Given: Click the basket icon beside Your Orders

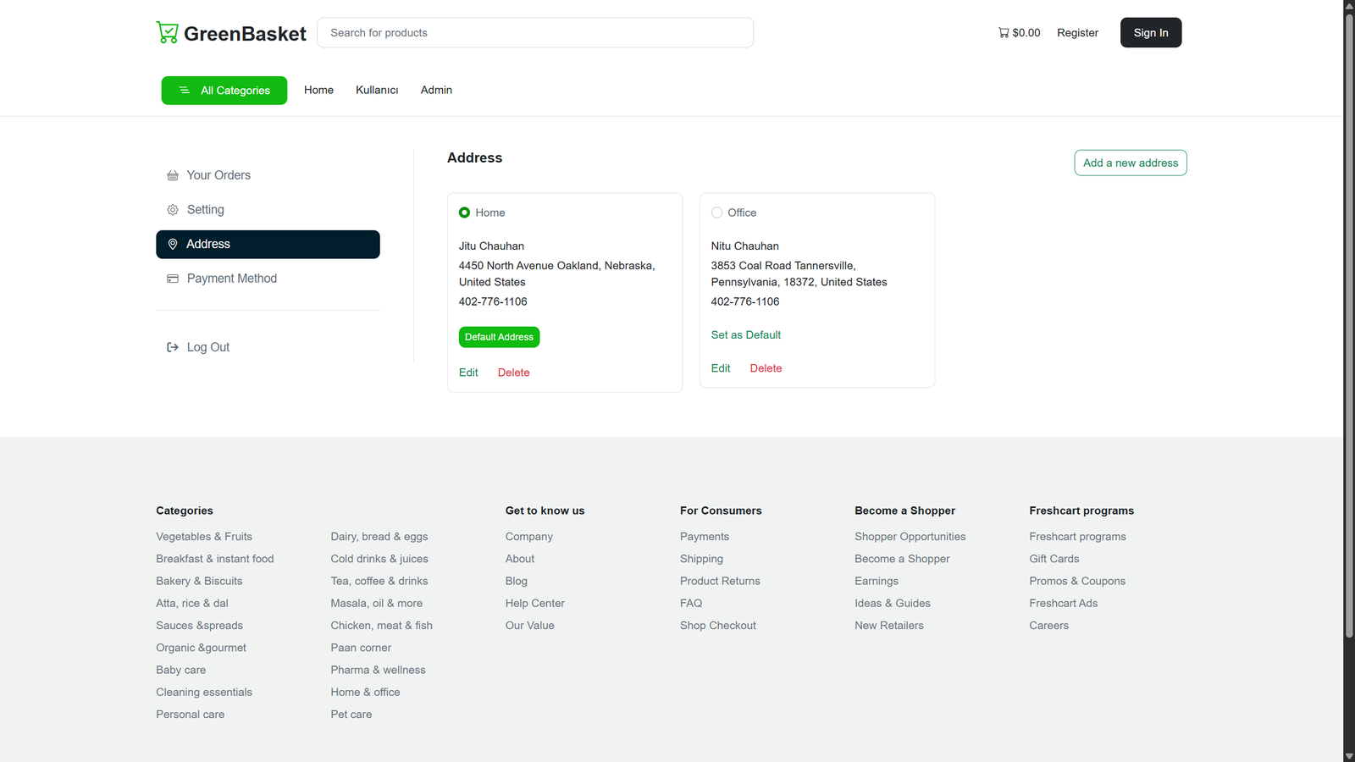Looking at the screenshot, I should pos(173,175).
